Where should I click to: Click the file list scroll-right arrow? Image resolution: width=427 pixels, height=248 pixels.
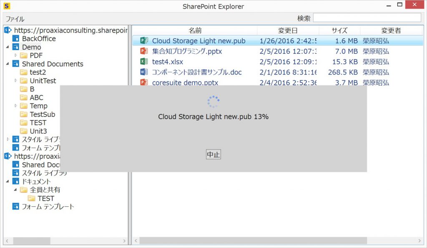[x=419, y=240]
